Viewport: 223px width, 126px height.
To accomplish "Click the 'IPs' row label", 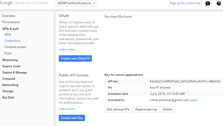I will coord(110,88).
